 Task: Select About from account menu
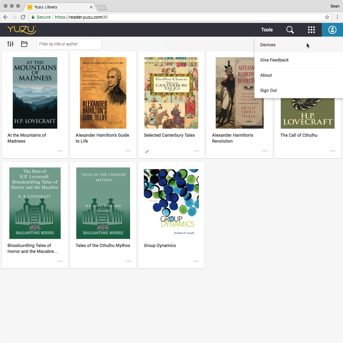(x=299, y=75)
